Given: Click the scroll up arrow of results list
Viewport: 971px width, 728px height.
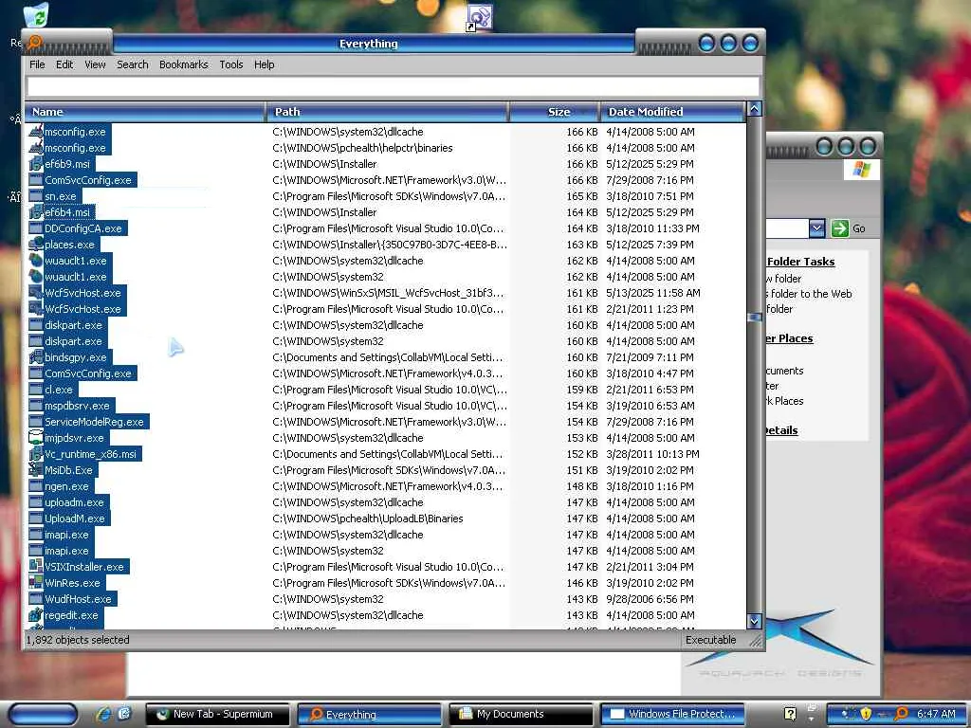Looking at the screenshot, I should (x=754, y=109).
